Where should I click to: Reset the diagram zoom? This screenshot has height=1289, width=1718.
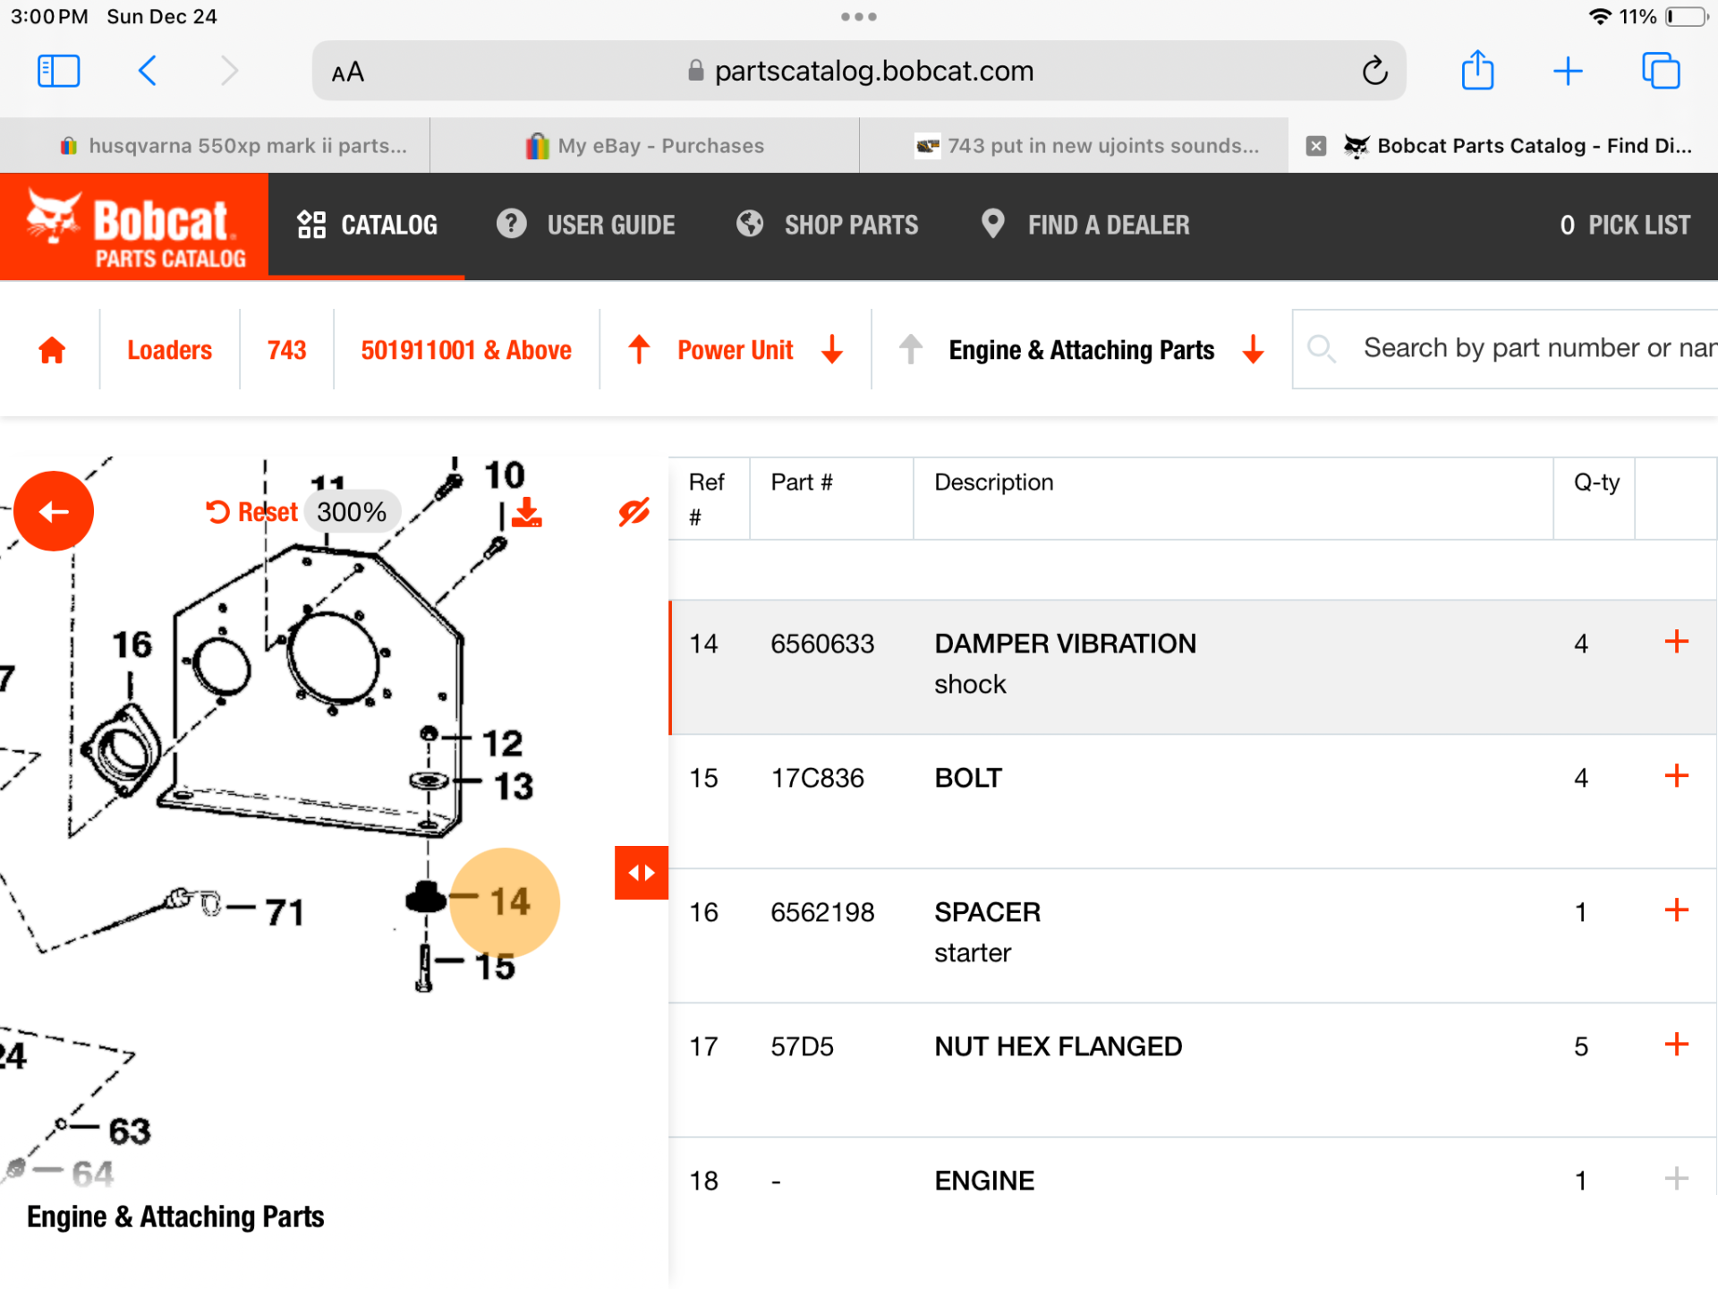point(251,512)
